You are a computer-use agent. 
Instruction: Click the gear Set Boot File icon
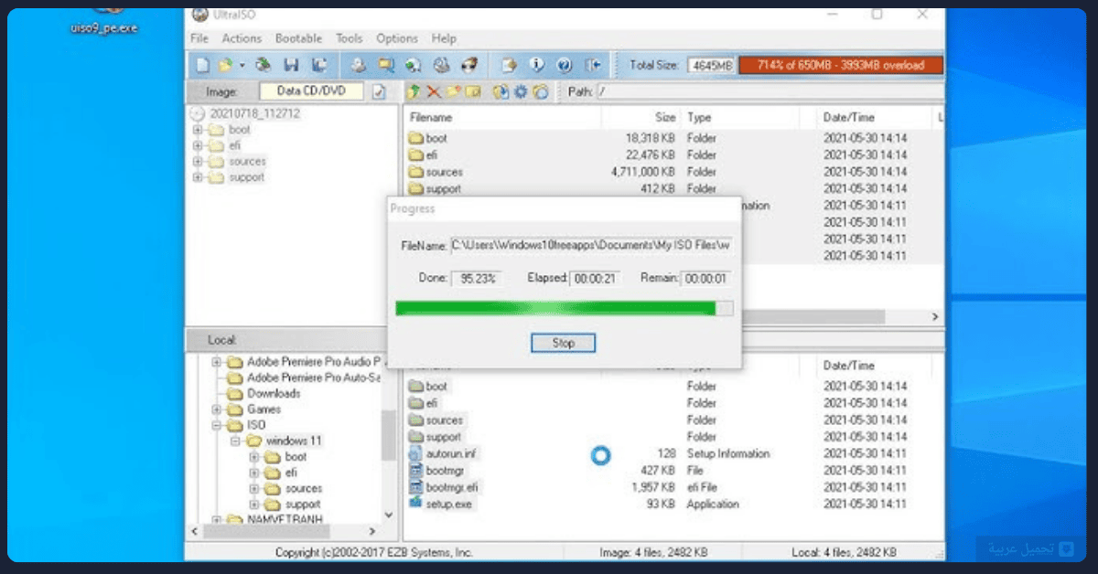pos(521,91)
